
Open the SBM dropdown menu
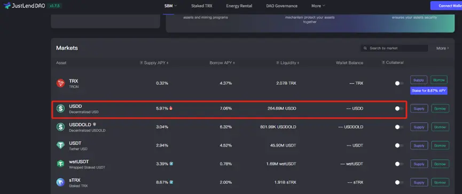170,5
